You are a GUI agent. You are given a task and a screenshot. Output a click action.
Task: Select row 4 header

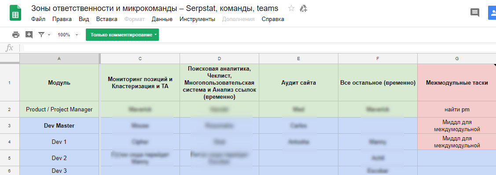[x=10, y=142]
